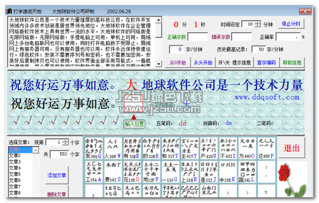Click the O key labeled 为44O
319x203 pixels.
[247, 148]
